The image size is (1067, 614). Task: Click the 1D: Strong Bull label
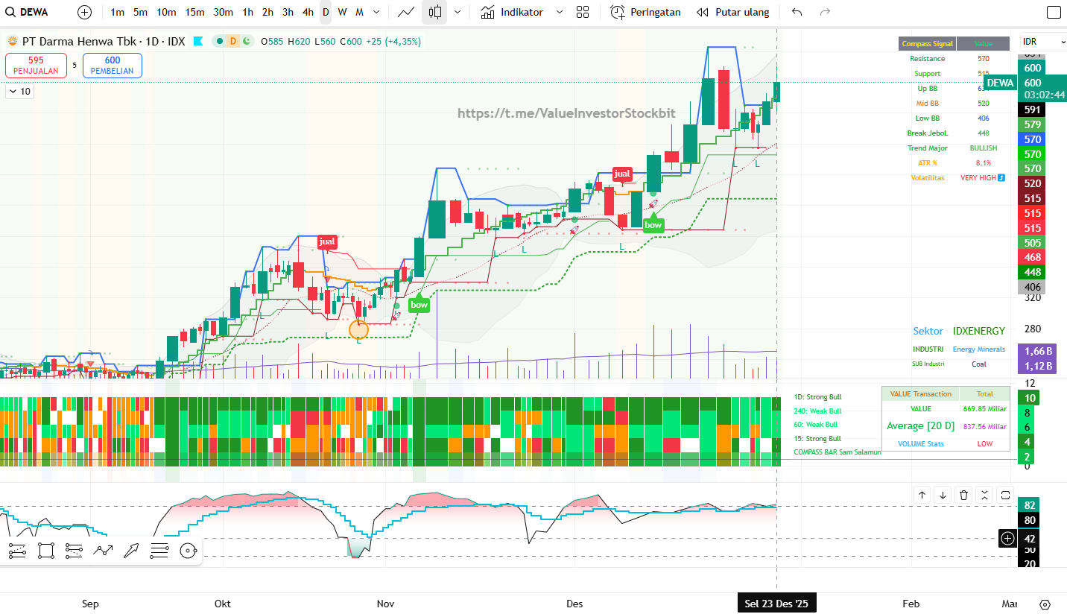(x=817, y=397)
